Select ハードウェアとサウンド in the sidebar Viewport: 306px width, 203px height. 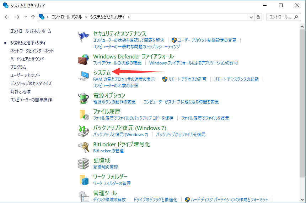point(27,59)
